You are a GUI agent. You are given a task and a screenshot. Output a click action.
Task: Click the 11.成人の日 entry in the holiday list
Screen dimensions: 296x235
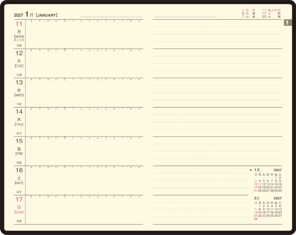271,10
